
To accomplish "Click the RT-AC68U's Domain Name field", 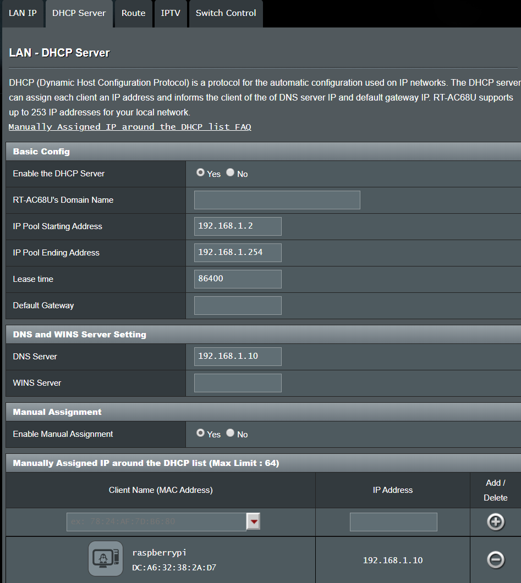I will point(277,200).
